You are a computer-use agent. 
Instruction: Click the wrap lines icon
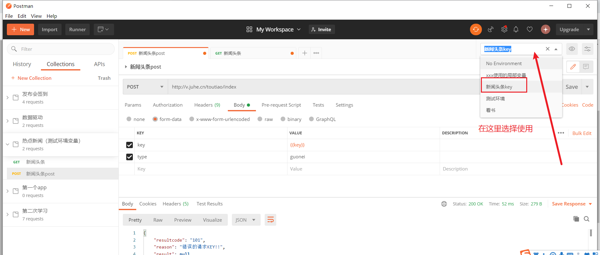point(271,220)
